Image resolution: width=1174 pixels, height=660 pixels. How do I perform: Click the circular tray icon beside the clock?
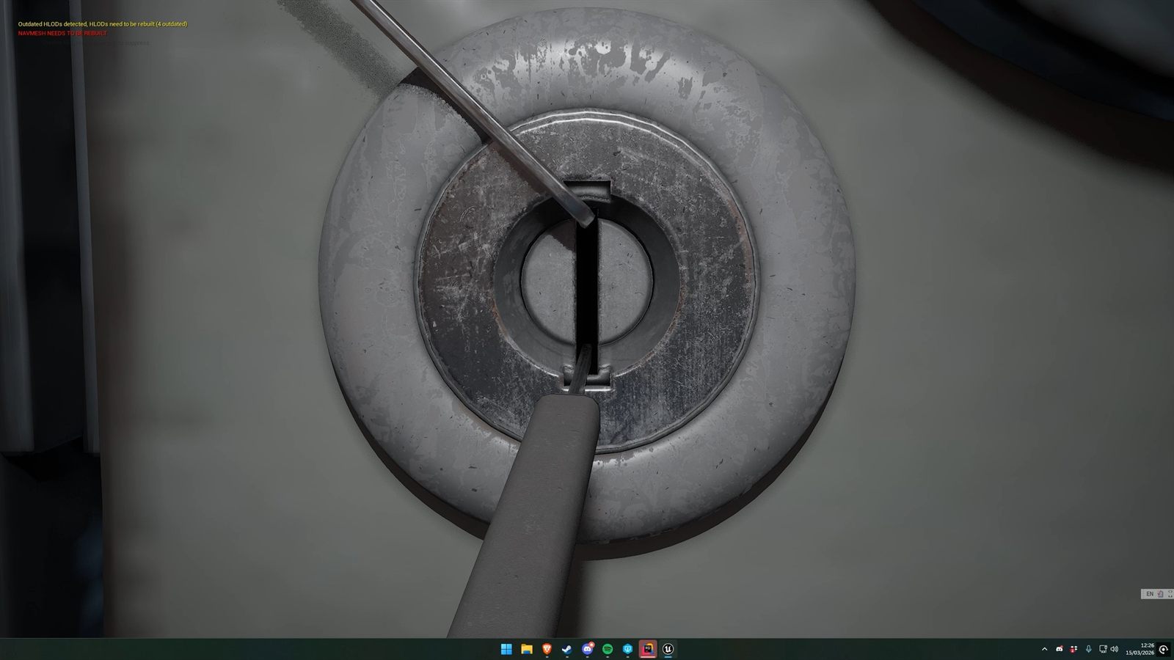click(x=1163, y=649)
